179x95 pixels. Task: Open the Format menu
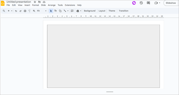[36, 5]
